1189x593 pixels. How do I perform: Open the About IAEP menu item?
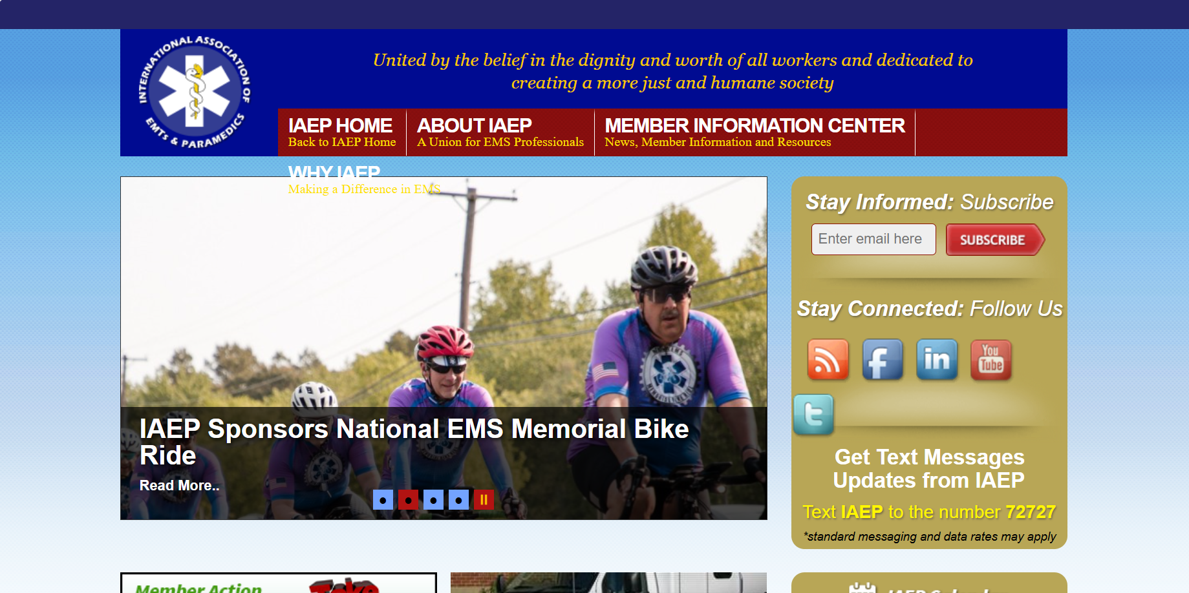click(500, 132)
